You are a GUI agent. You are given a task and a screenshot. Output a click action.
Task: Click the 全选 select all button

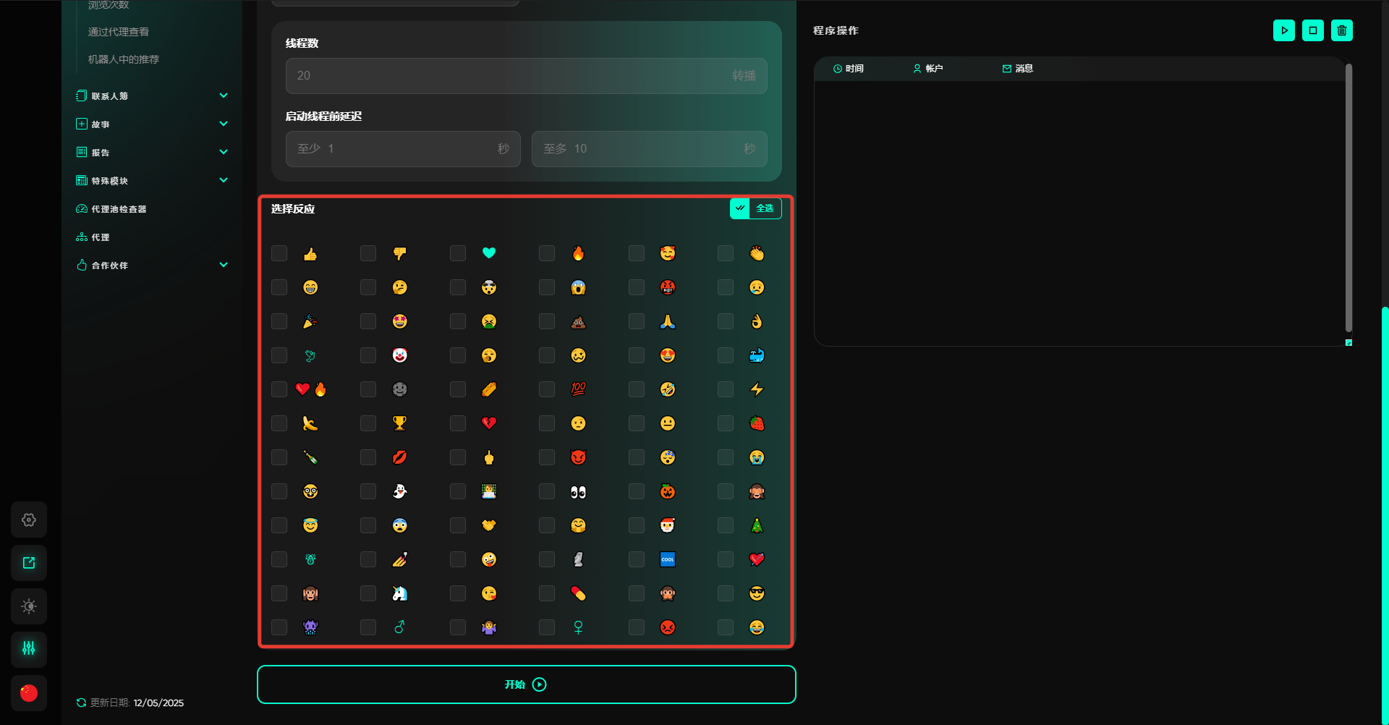click(x=755, y=208)
